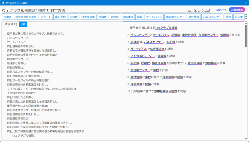Toggle the AI構成要素 button
This screenshot has width=249, height=142.
(x=237, y=10)
